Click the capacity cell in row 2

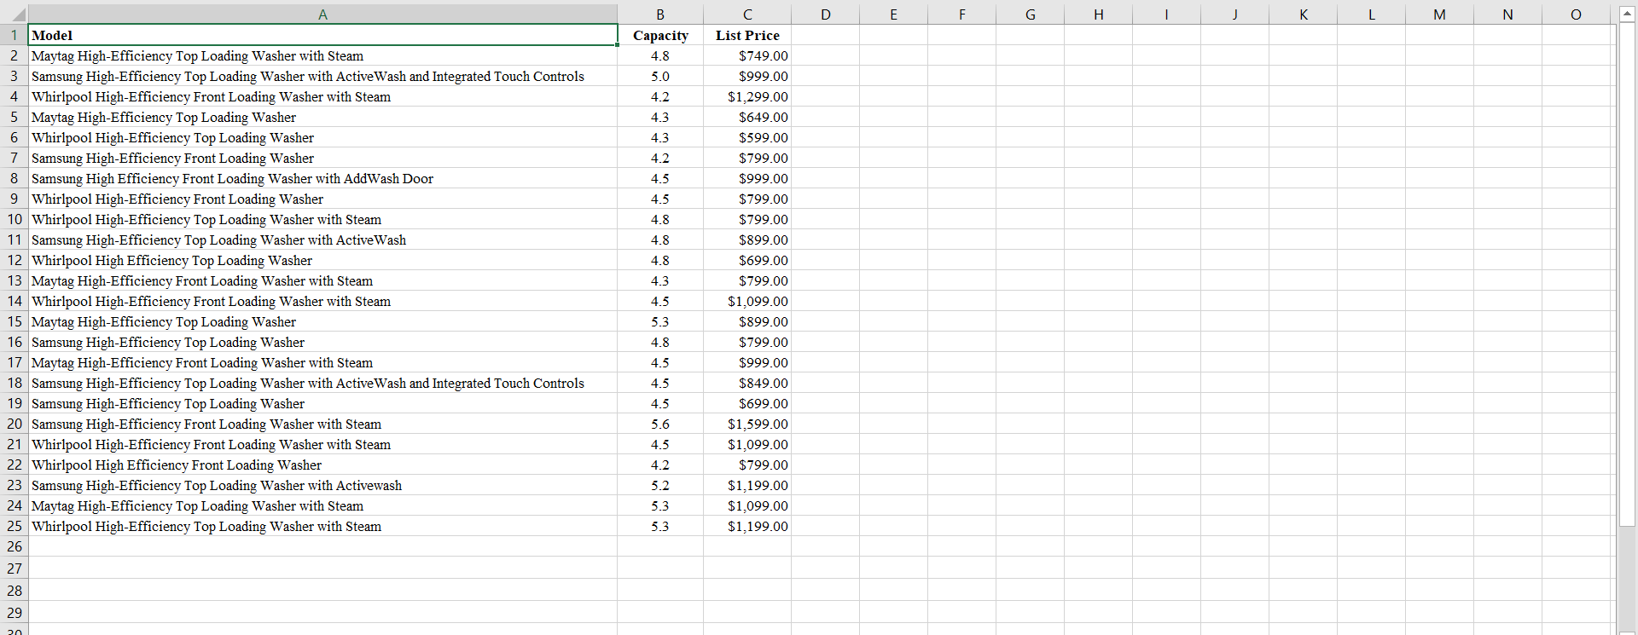coord(660,55)
